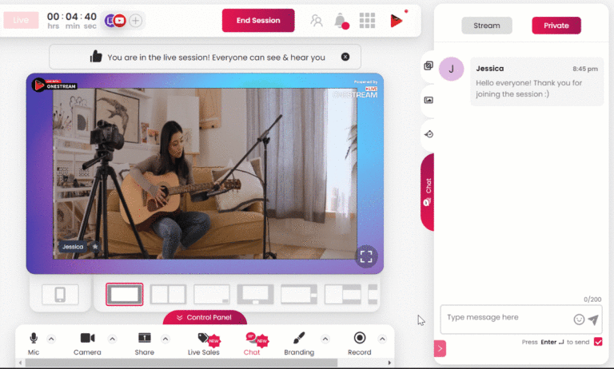Select the wide layout with side thumbnail
614x369 pixels.
coord(299,294)
